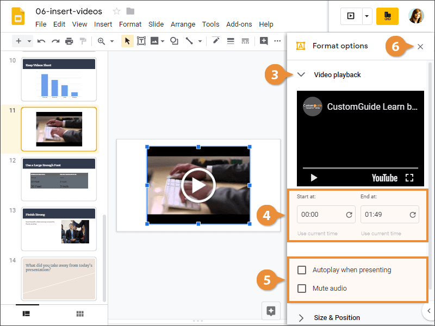Open the Arrange menu
The height and width of the screenshot is (326, 435).
click(x=183, y=24)
